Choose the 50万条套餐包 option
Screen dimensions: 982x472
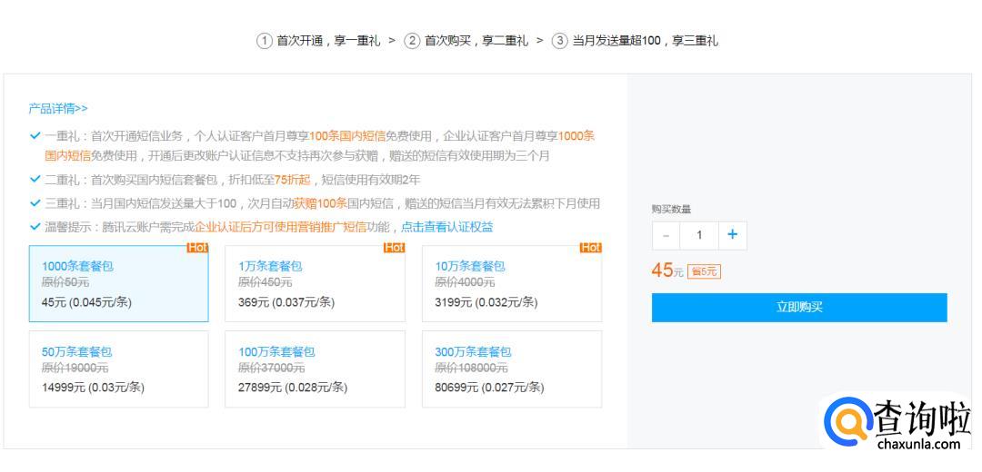[118, 369]
